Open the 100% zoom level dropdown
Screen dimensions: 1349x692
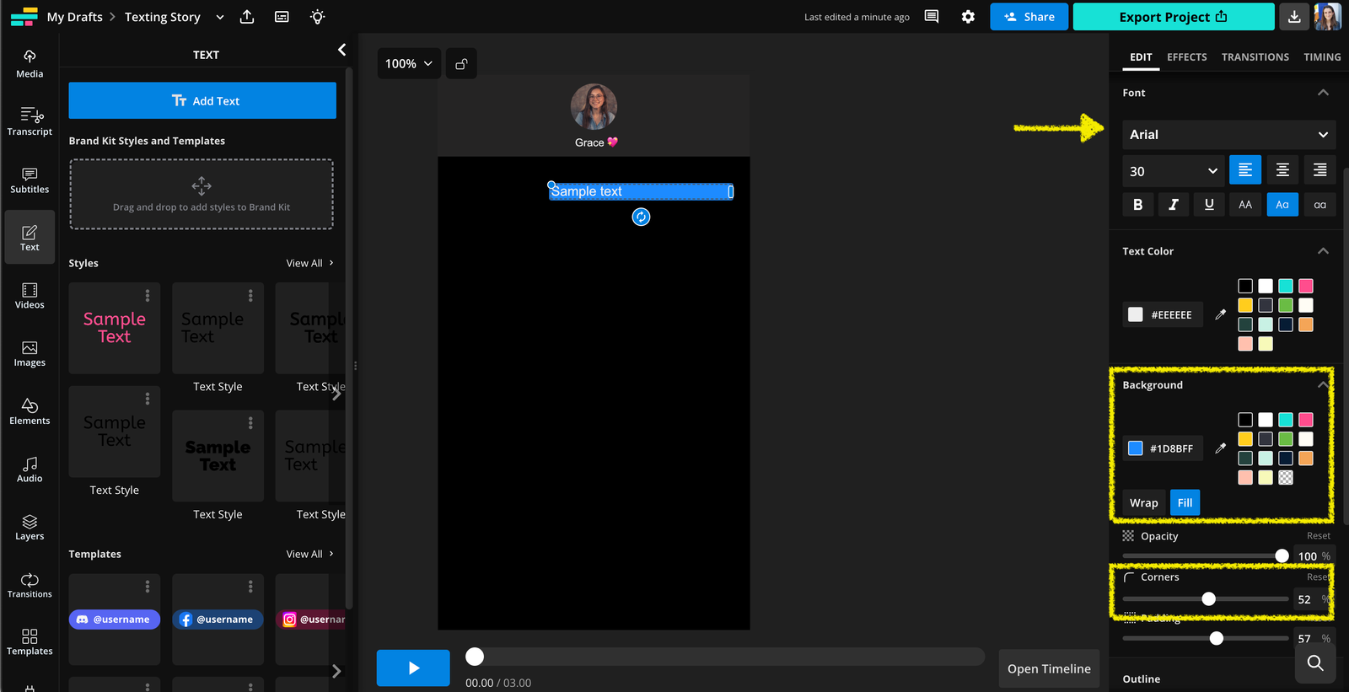point(408,64)
